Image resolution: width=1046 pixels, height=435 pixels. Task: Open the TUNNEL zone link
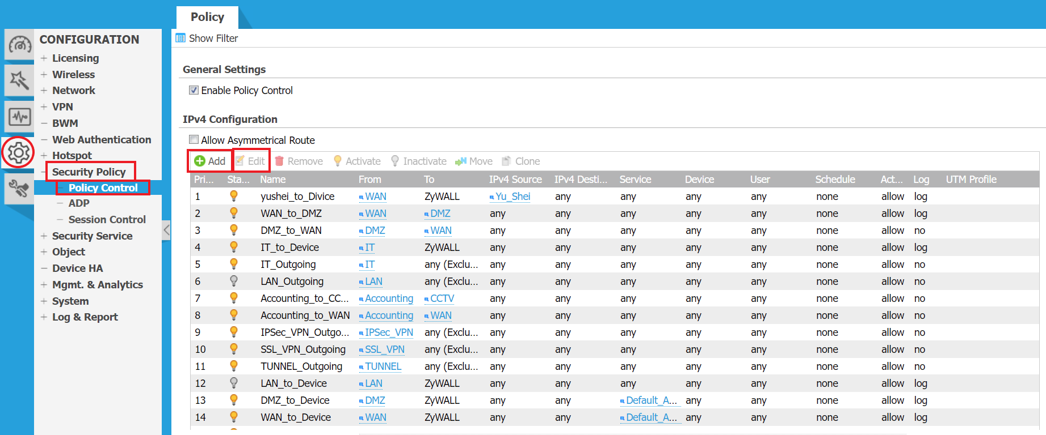click(x=383, y=366)
